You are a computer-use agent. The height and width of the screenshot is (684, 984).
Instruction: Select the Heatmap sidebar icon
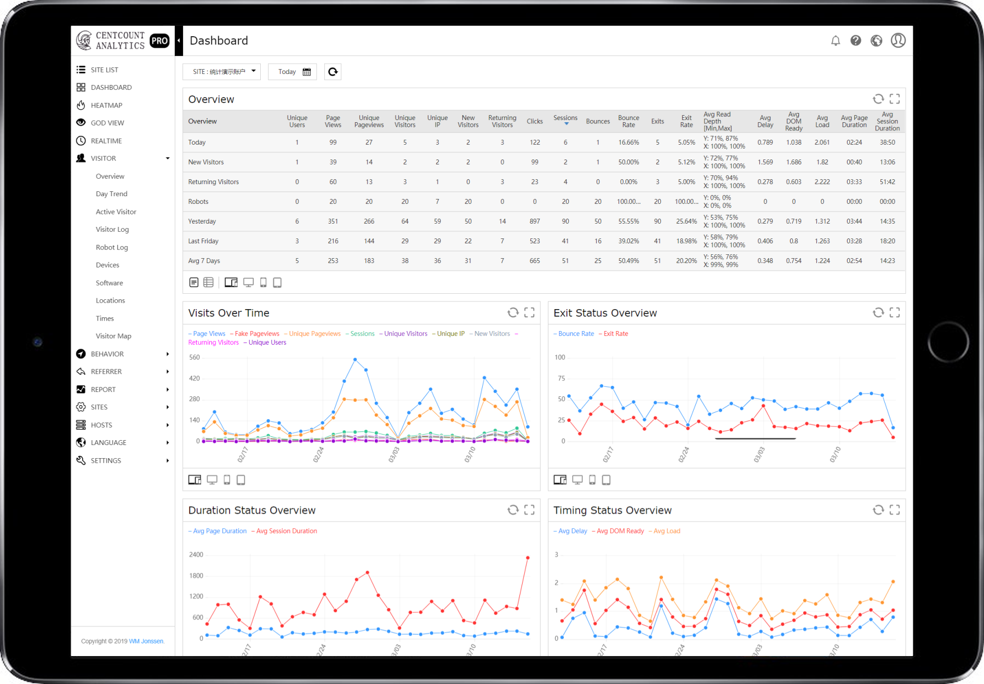tap(81, 105)
